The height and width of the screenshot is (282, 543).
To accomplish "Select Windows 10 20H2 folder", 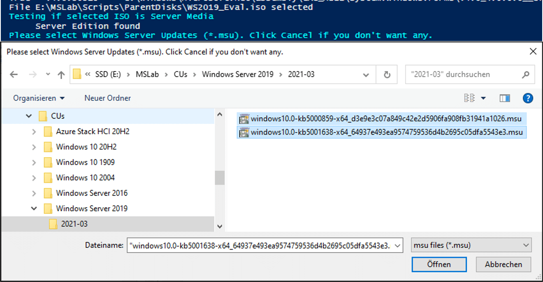I will coord(86,147).
